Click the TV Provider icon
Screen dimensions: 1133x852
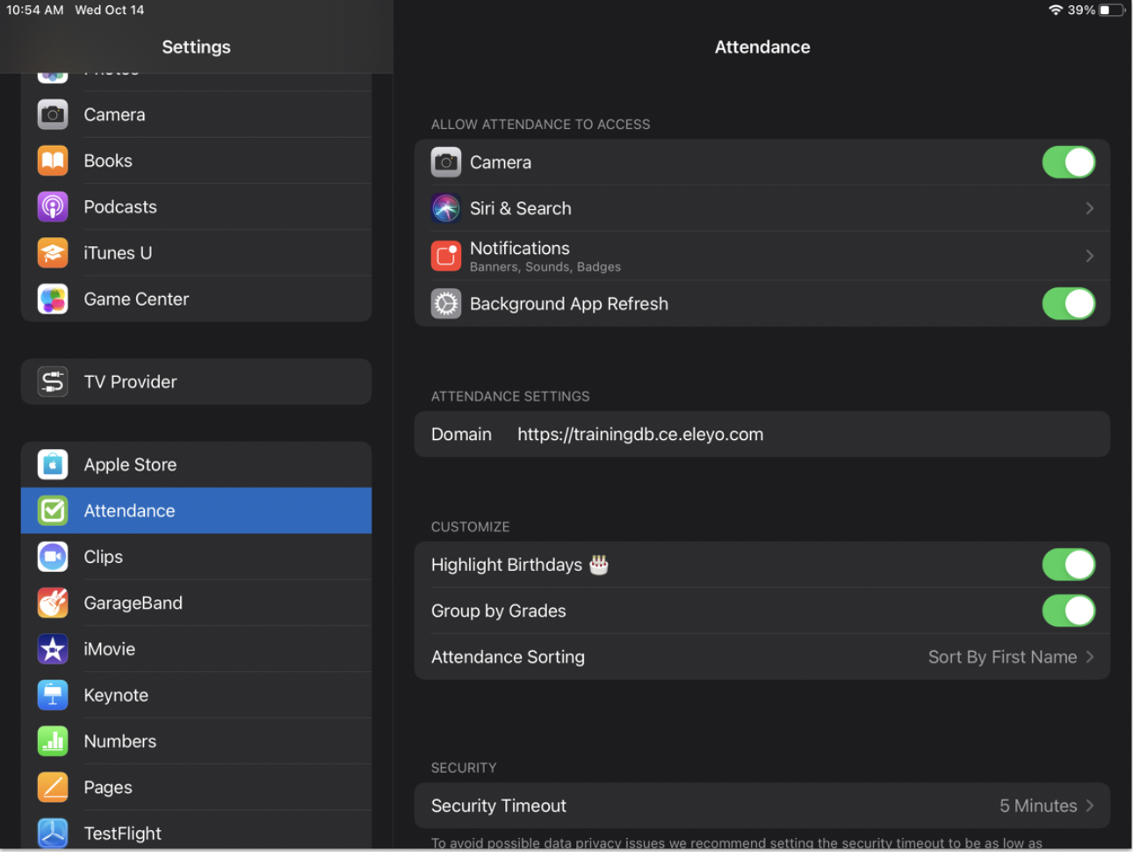tap(52, 381)
